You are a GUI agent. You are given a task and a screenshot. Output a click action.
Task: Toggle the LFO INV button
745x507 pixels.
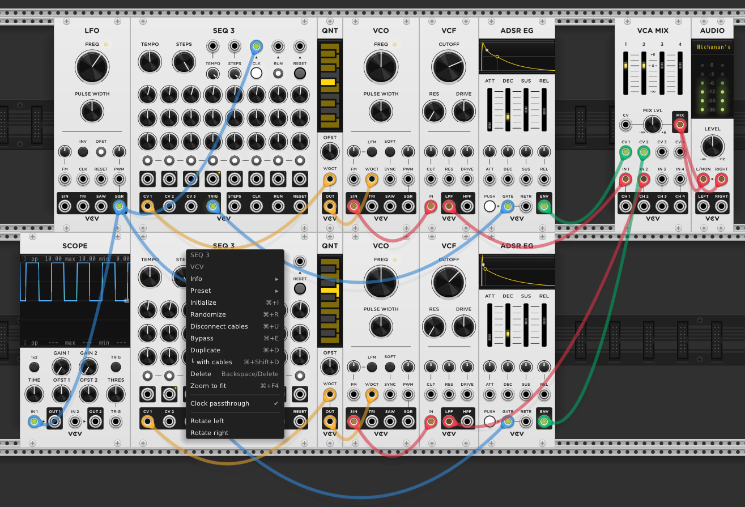pyautogui.click(x=83, y=151)
